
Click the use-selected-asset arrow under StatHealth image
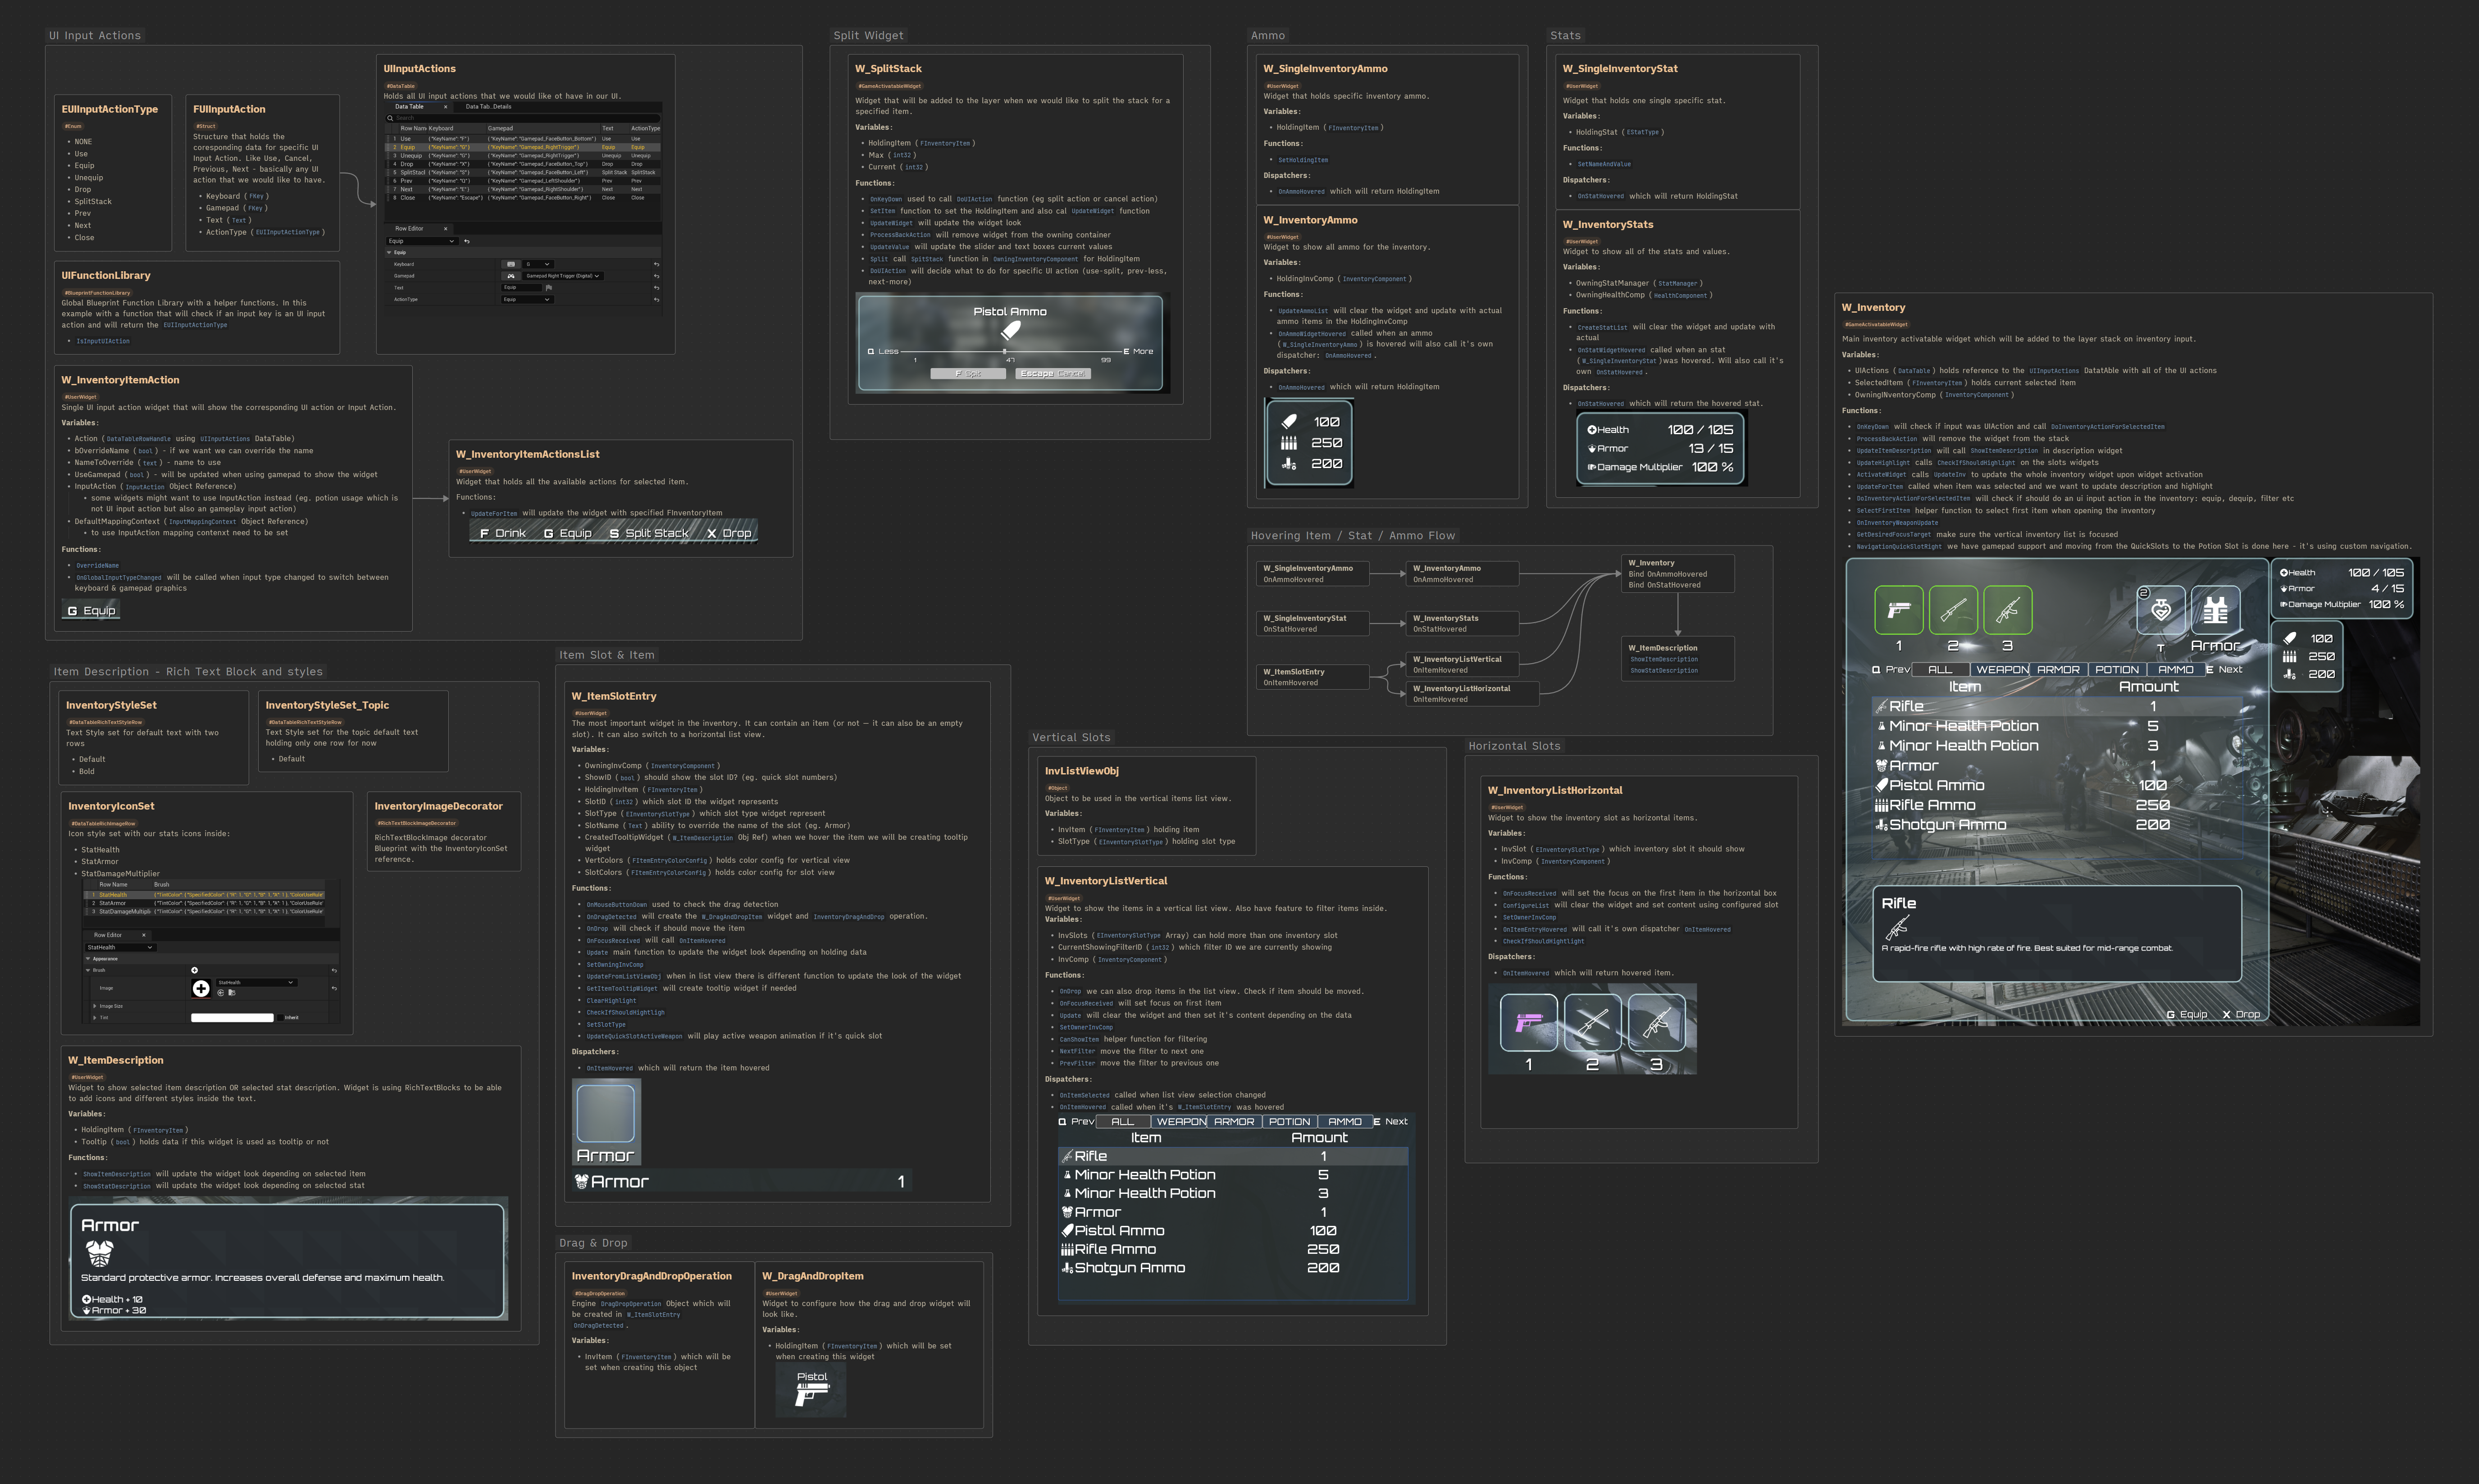coord(221,993)
